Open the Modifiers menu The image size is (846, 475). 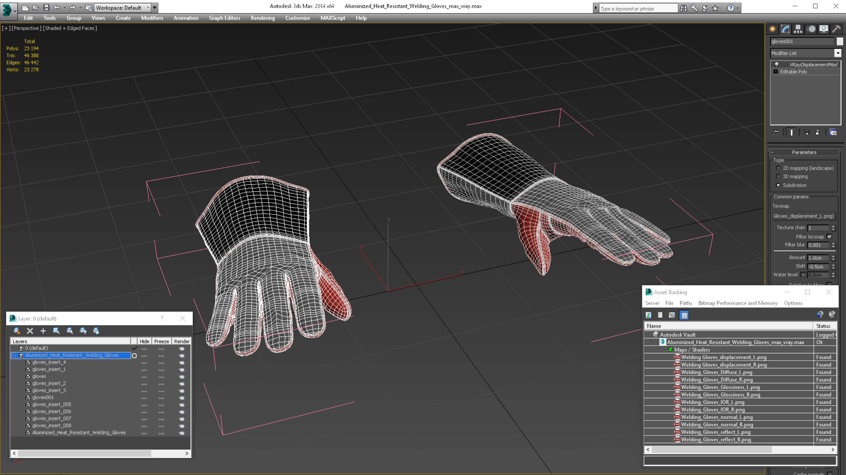(x=152, y=18)
